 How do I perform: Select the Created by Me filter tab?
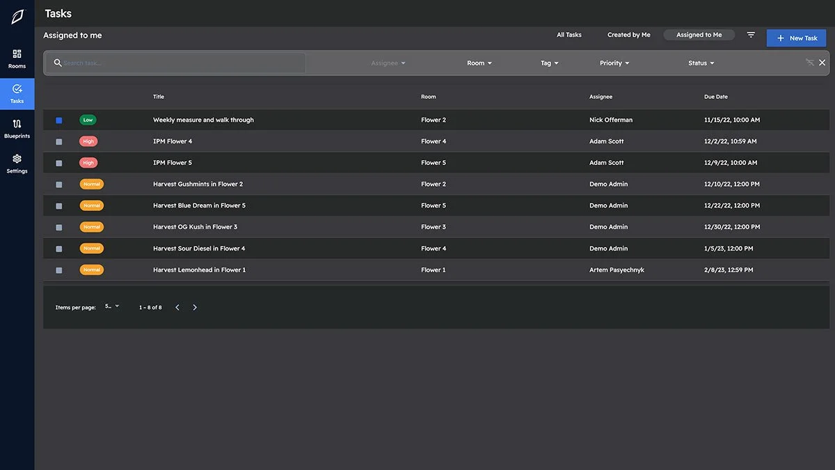(x=628, y=34)
